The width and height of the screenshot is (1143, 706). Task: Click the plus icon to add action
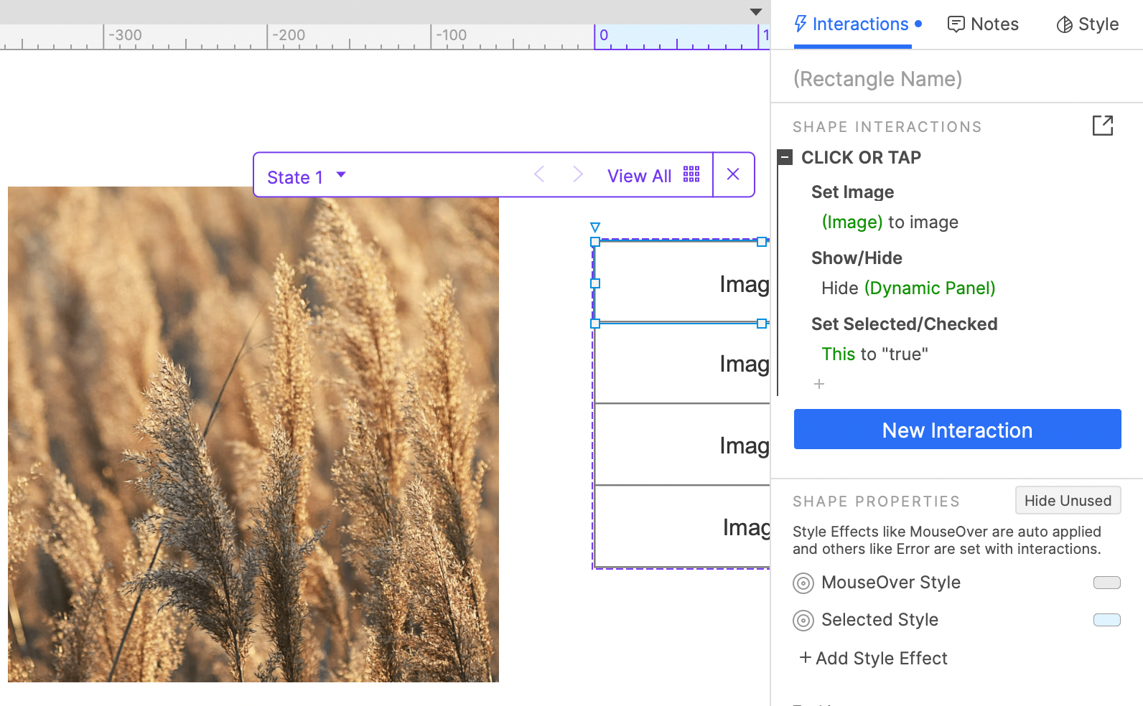coord(819,384)
